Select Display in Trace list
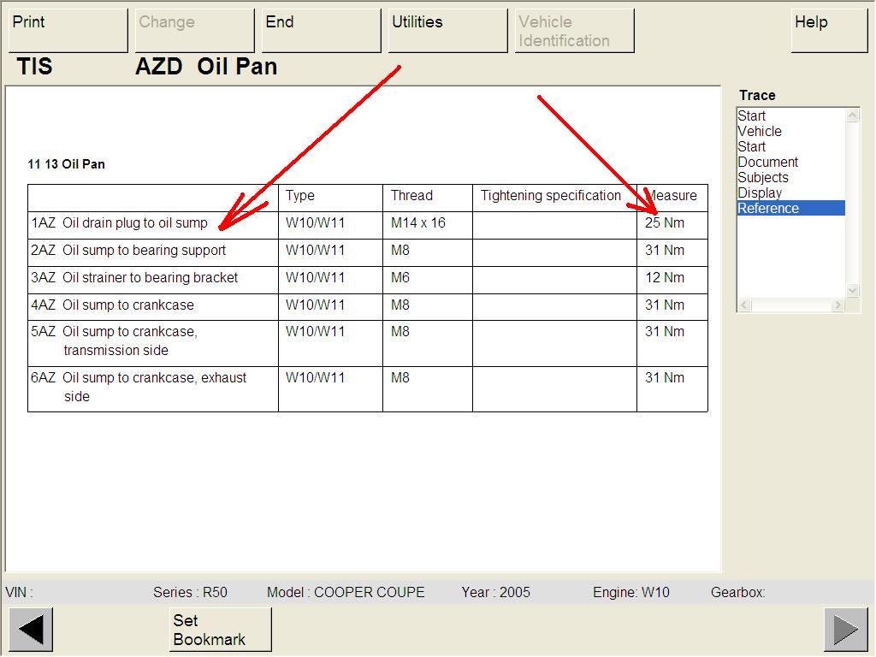Screen dimensions: 876x657 point(760,193)
